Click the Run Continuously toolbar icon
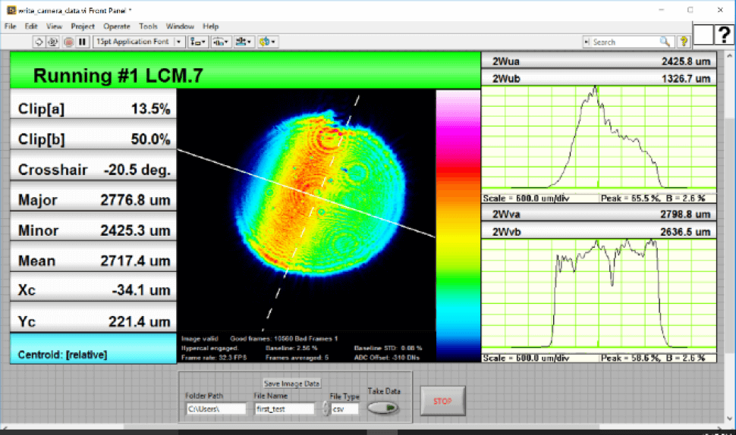The image size is (736, 435). pos(53,42)
